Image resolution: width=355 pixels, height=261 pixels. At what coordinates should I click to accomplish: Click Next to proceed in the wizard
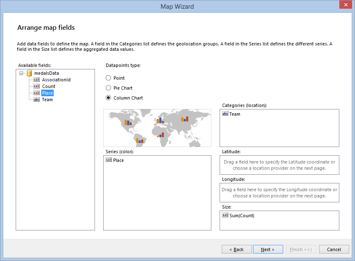pos(268,249)
